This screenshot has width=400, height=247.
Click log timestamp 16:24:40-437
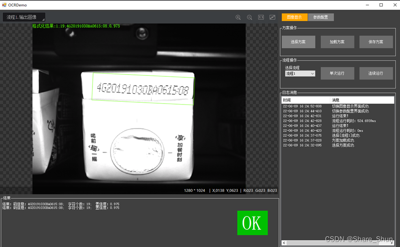pyautogui.click(x=302, y=125)
